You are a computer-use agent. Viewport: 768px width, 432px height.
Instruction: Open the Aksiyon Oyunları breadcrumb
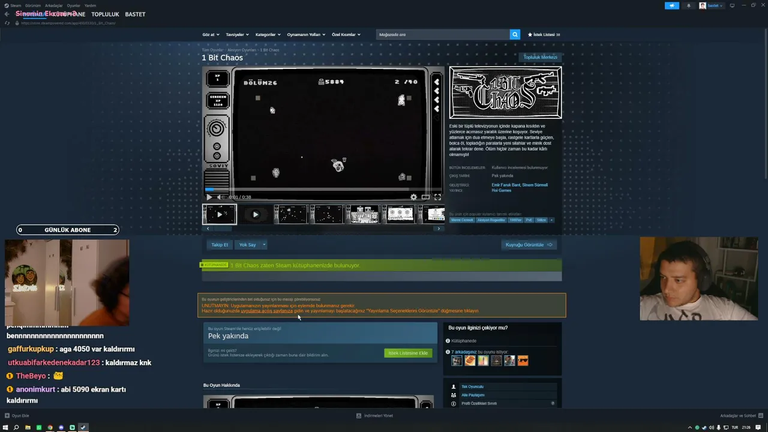click(x=242, y=50)
